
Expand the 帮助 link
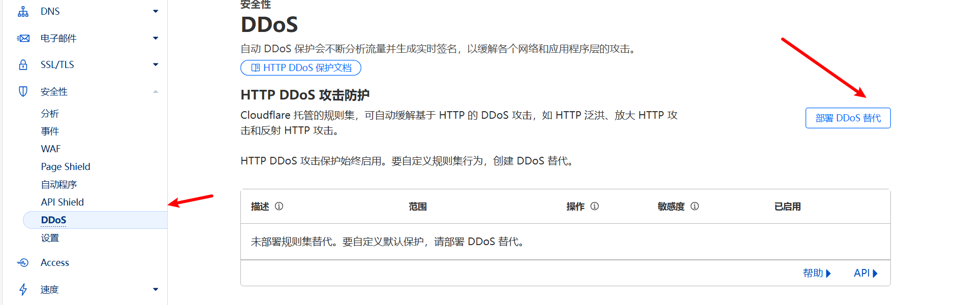click(x=816, y=273)
